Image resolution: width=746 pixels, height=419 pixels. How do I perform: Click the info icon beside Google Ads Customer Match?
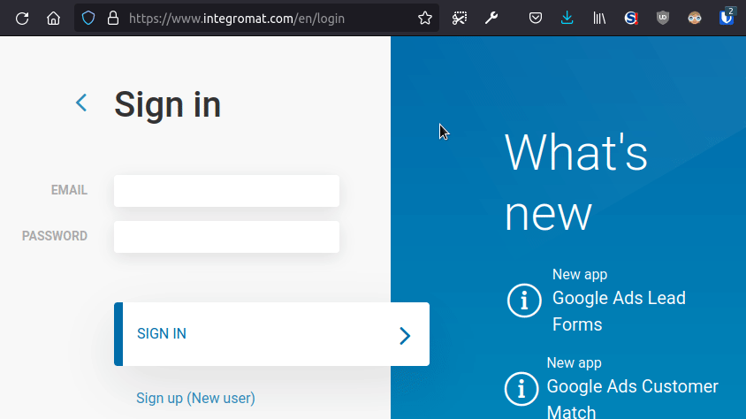[521, 388]
